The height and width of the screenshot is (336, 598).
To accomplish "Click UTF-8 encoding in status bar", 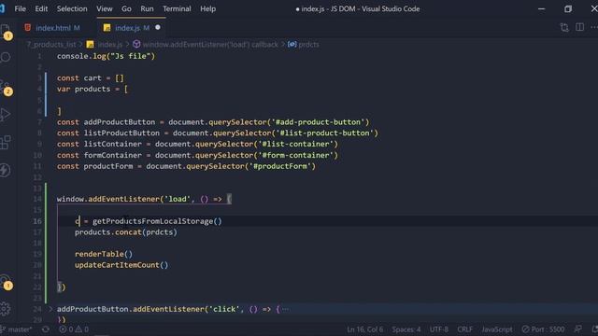I will [x=439, y=329].
